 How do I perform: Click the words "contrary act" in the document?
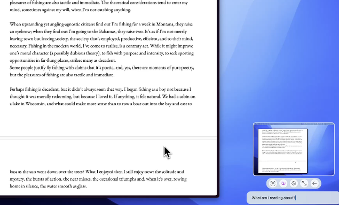(x=137, y=46)
